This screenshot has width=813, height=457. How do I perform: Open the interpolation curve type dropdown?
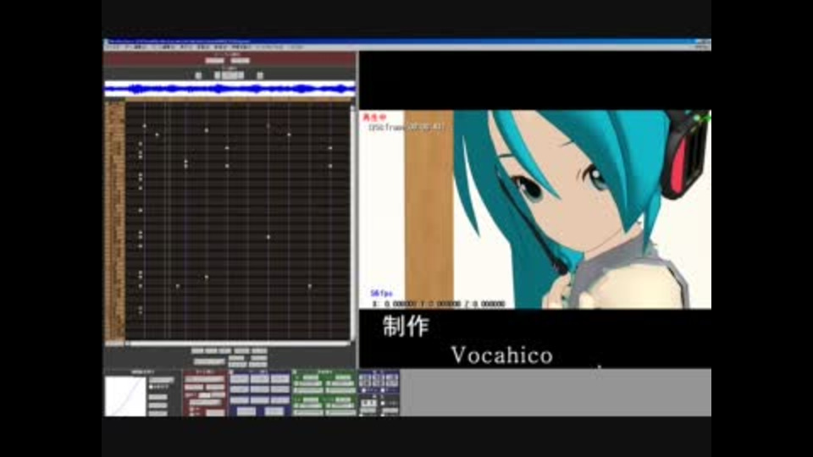(161, 380)
